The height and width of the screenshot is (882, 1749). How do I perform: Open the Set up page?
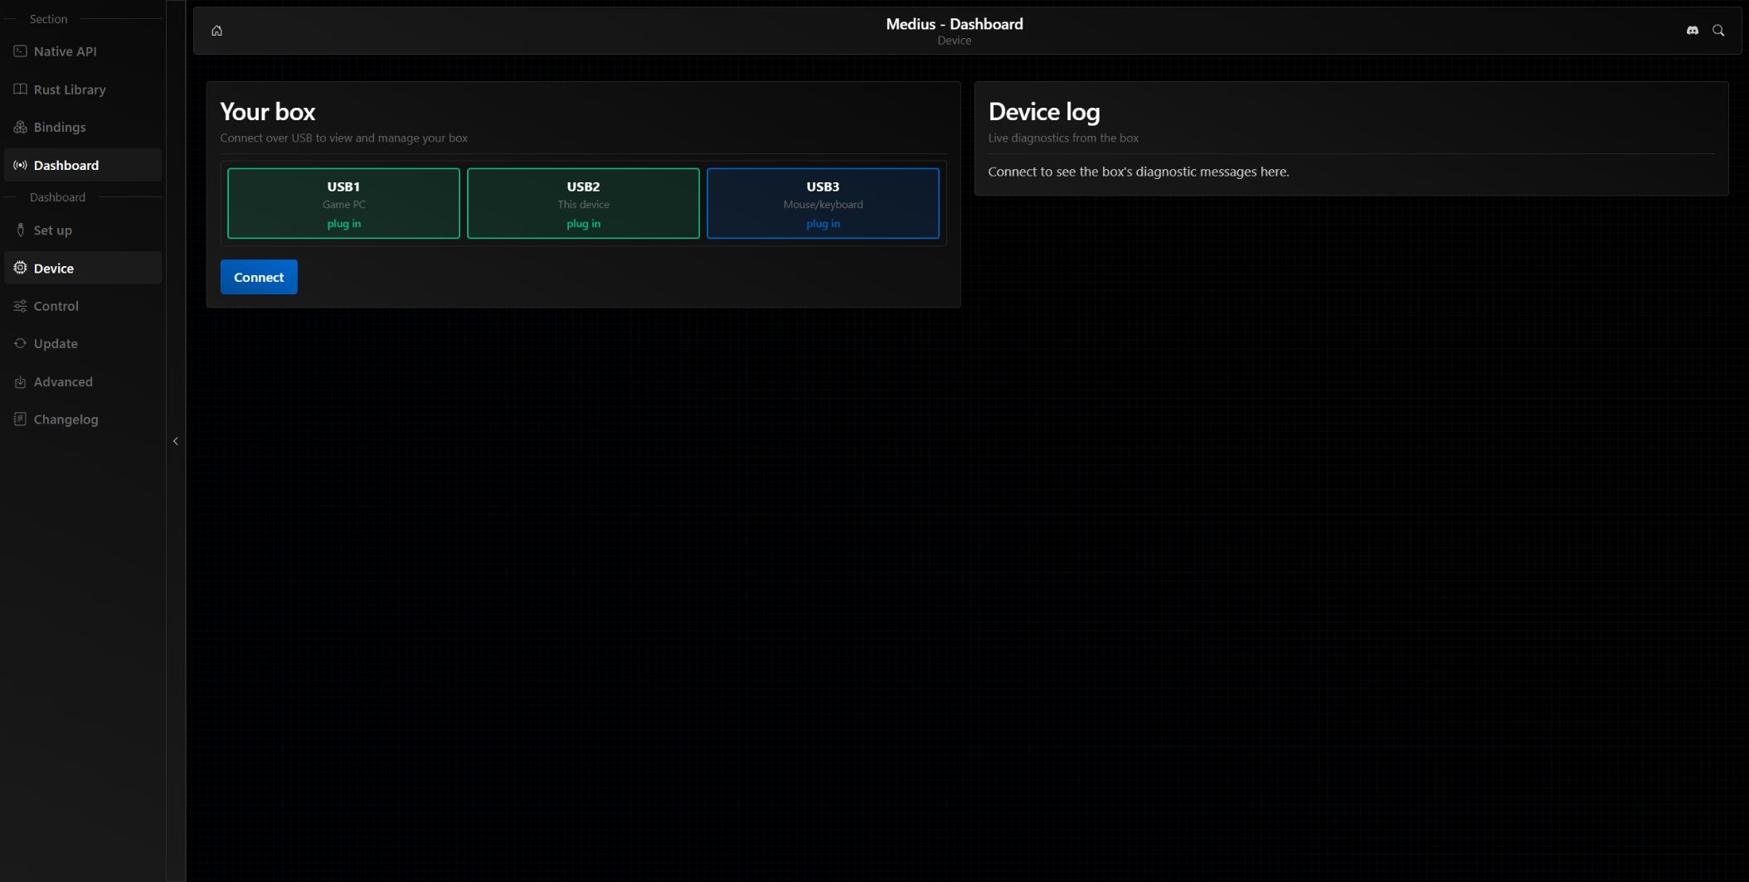click(83, 230)
